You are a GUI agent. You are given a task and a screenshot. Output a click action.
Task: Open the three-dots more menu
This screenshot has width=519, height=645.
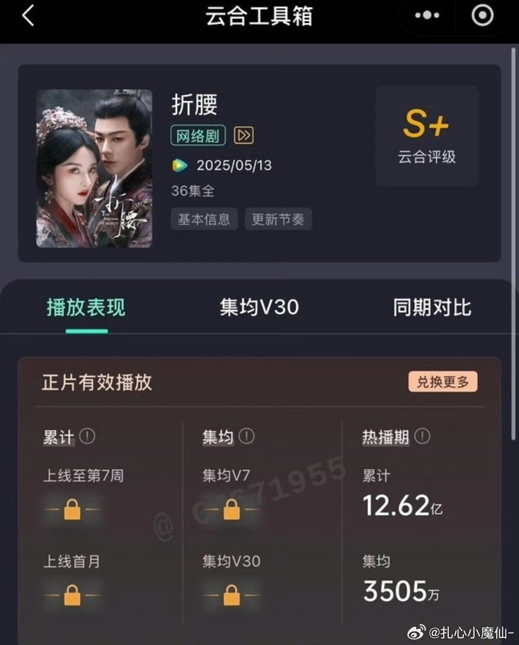point(427,15)
